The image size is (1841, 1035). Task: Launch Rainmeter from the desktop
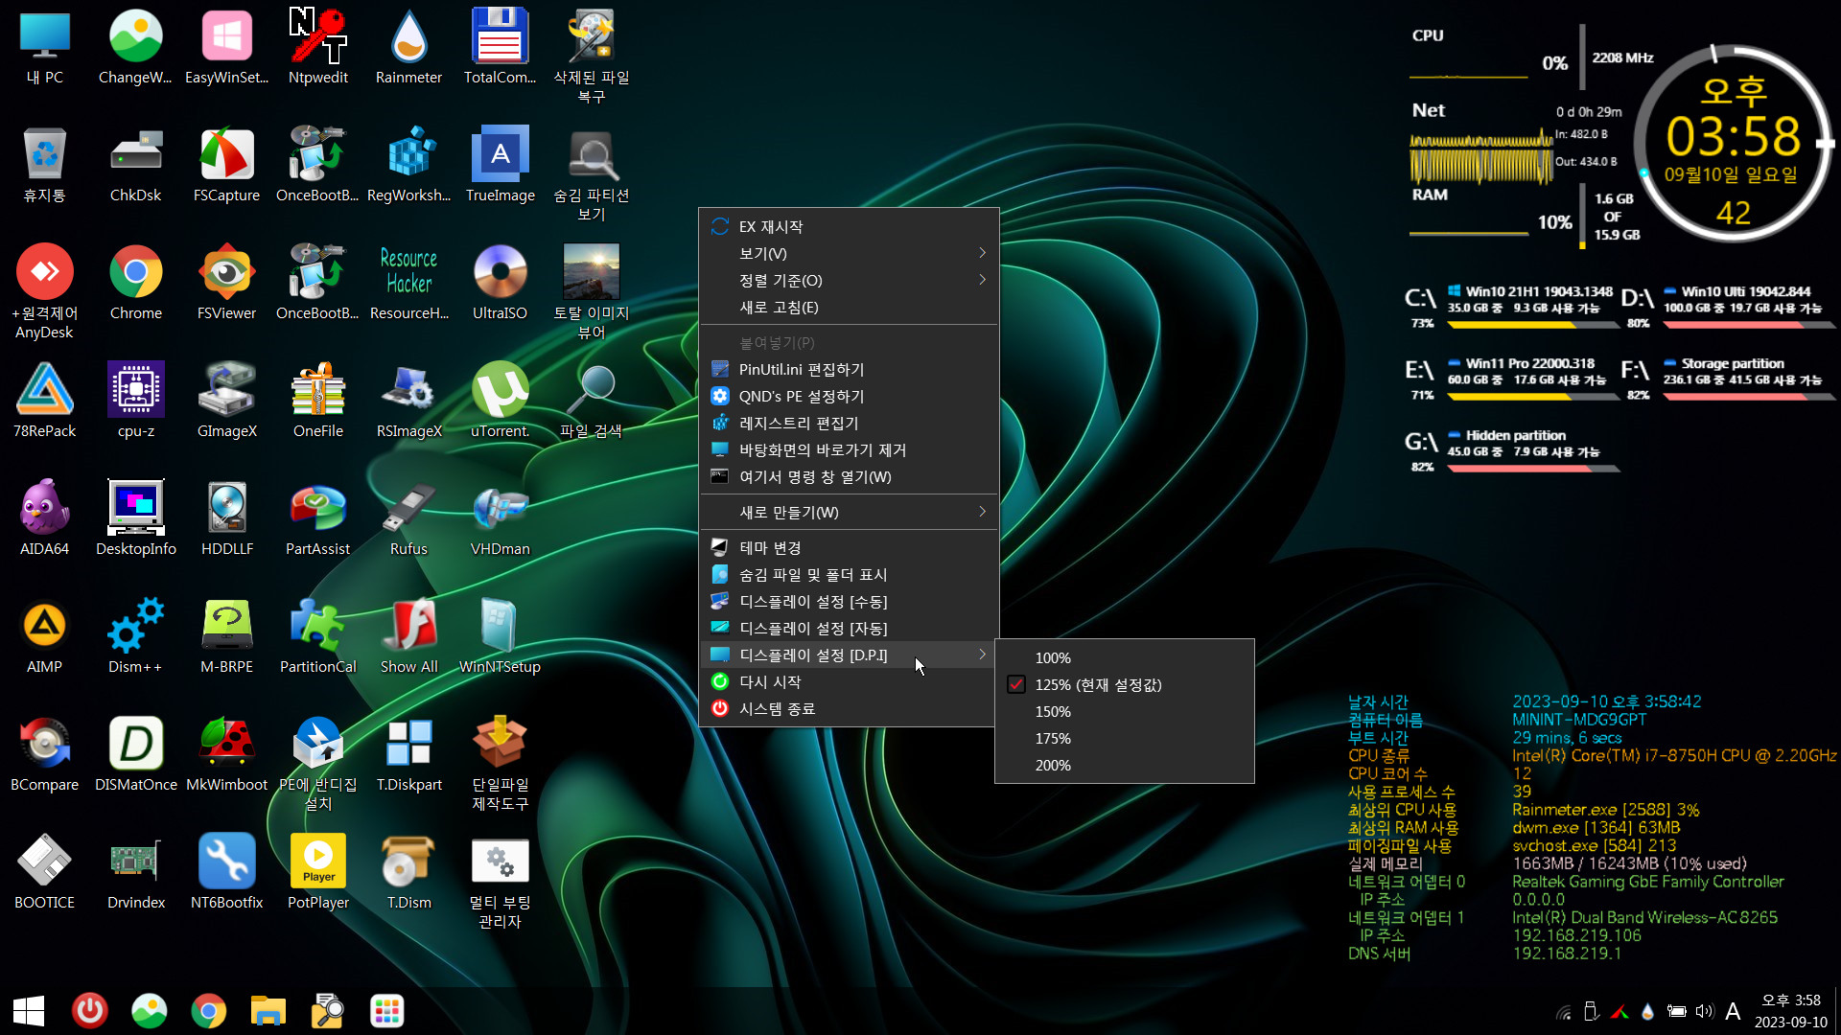(408, 46)
